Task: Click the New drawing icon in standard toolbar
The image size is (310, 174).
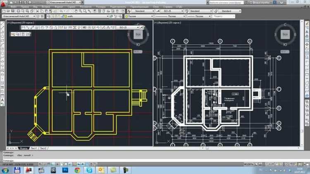Action: tap(4, 11)
